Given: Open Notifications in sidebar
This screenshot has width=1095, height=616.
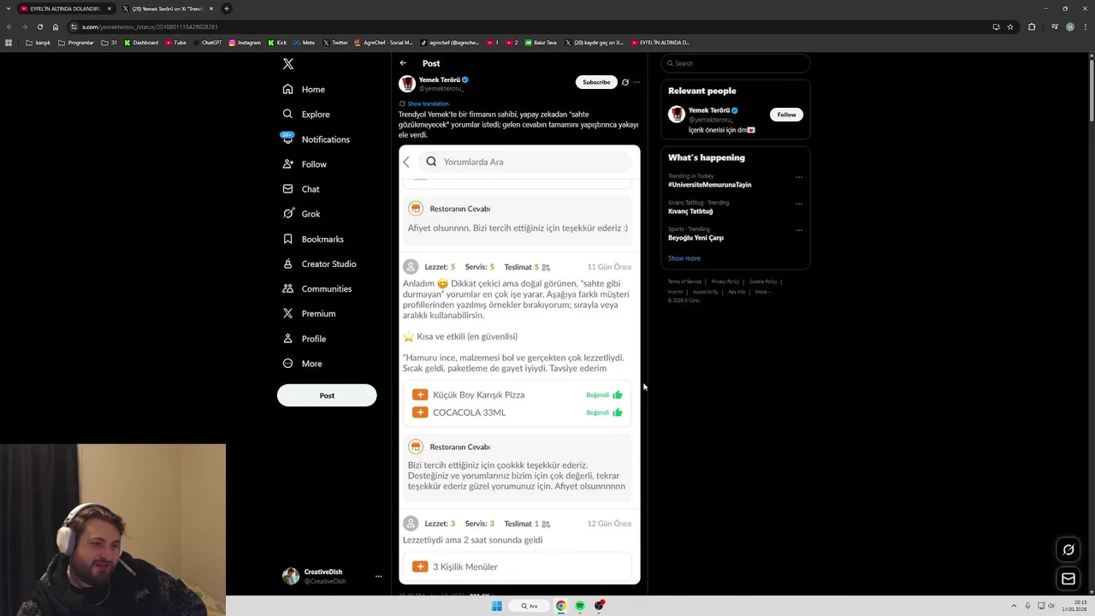Looking at the screenshot, I should [x=317, y=139].
